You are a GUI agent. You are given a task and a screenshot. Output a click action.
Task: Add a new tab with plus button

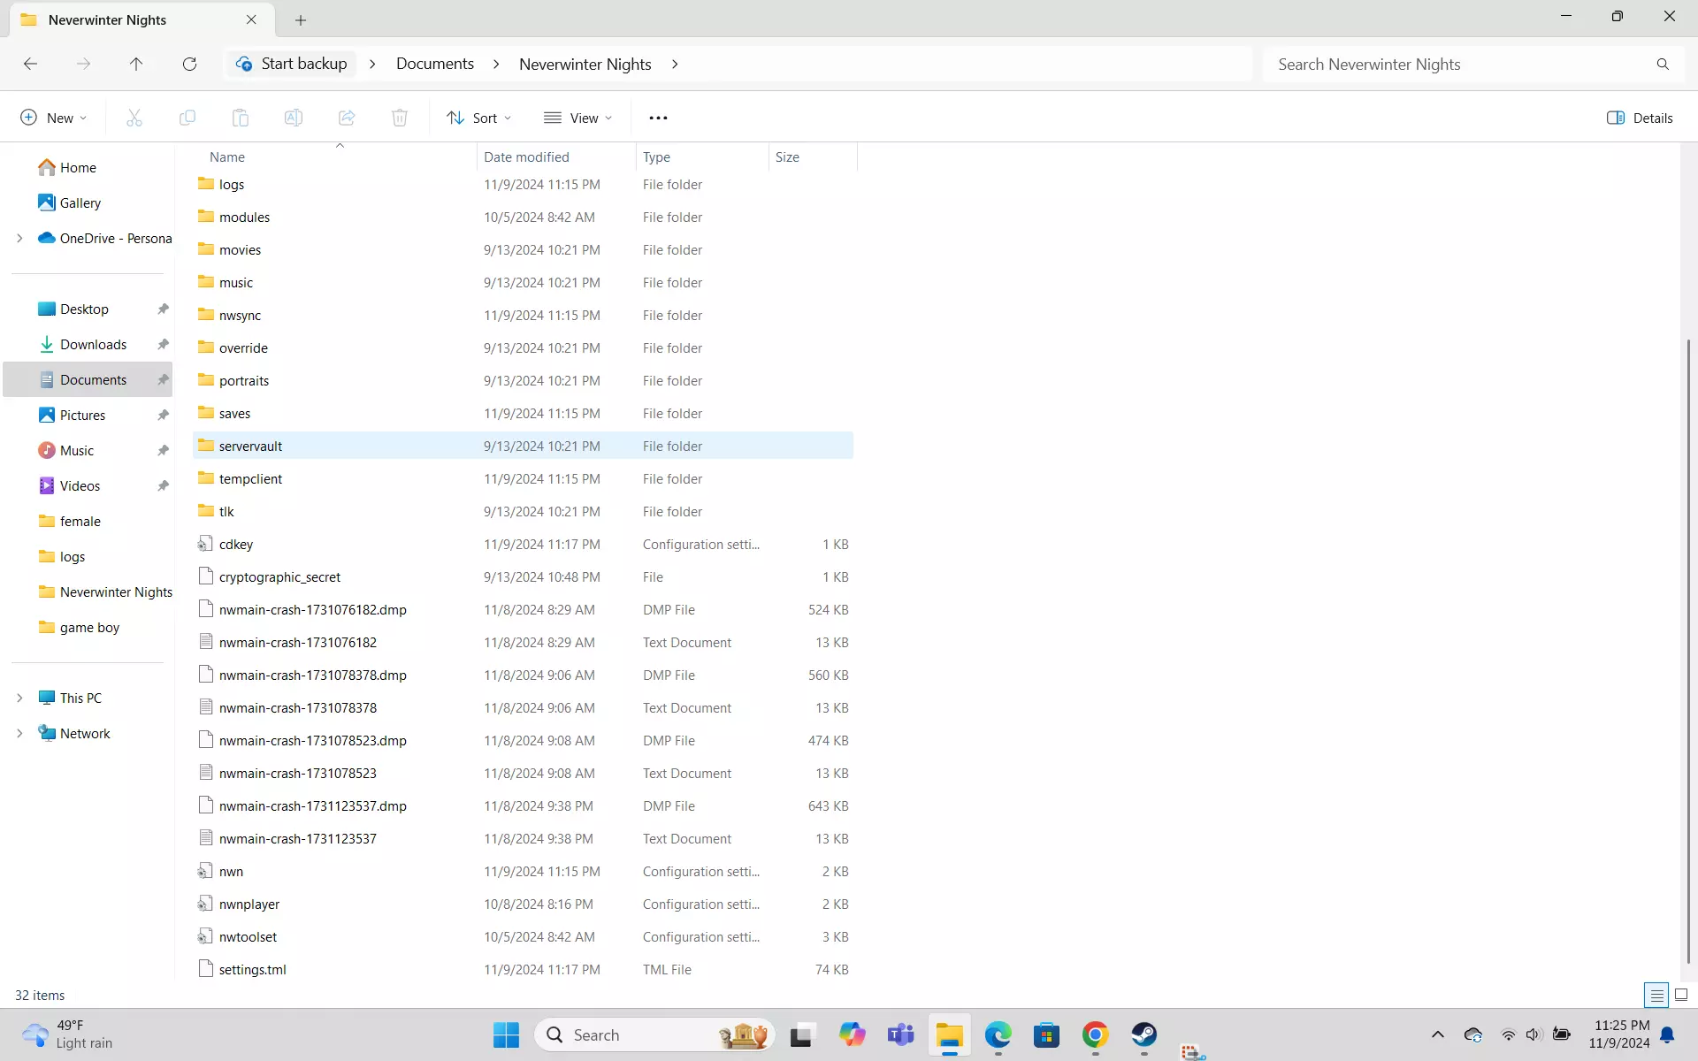(301, 19)
